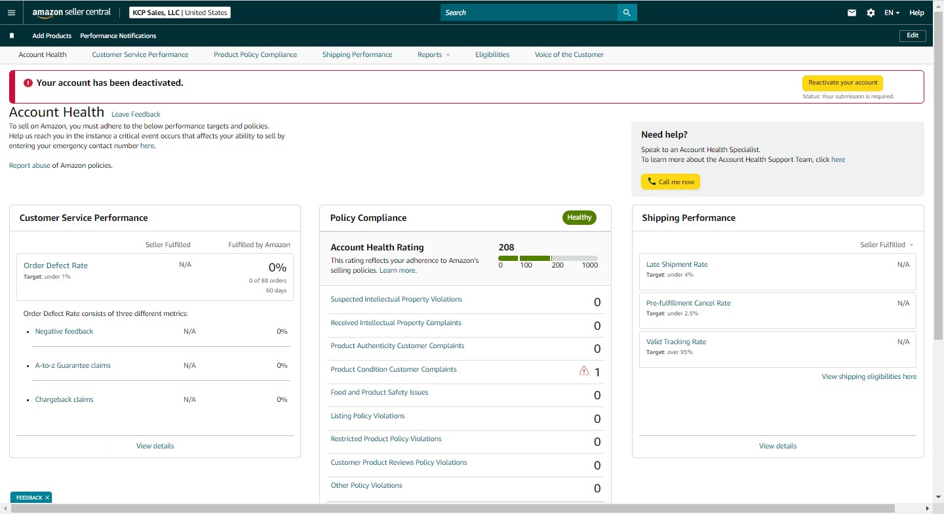
Task: Open the Seller Fulfilled dropdown in Shipping Performance
Action: (x=887, y=245)
